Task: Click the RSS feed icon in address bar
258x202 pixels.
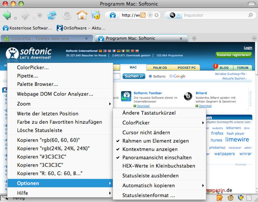Action: coord(142,15)
